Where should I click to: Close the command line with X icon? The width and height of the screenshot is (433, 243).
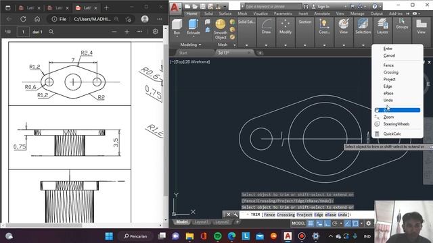point(229,215)
